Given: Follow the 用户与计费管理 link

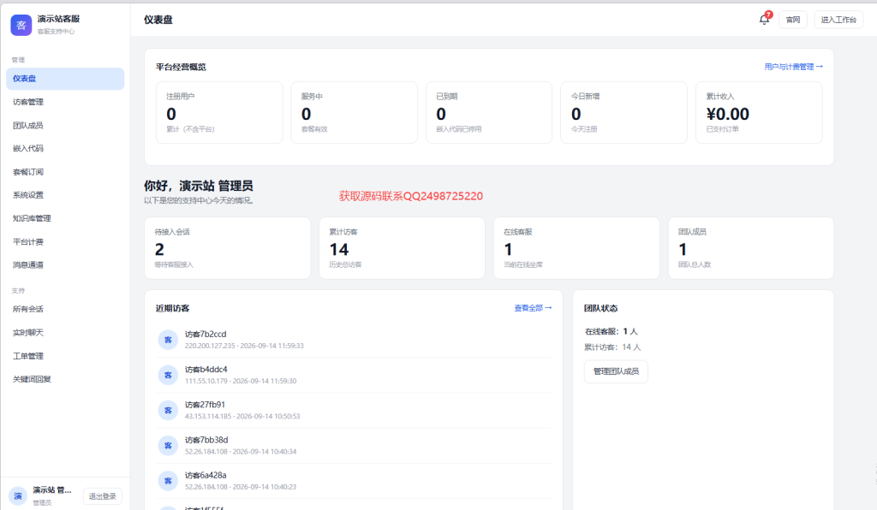Looking at the screenshot, I should pyautogui.click(x=794, y=67).
